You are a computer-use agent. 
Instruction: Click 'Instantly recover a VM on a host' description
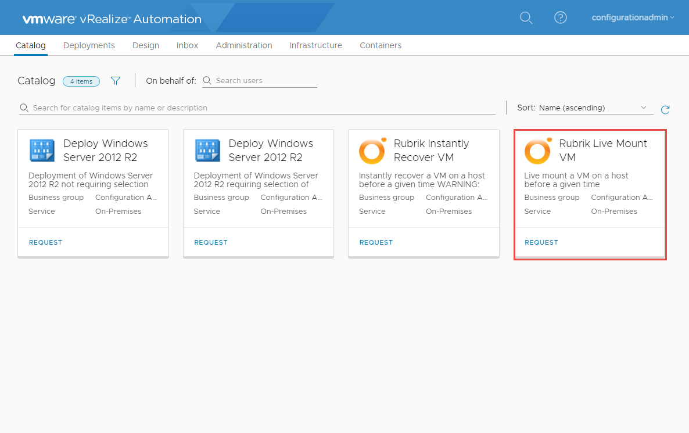pos(422,180)
